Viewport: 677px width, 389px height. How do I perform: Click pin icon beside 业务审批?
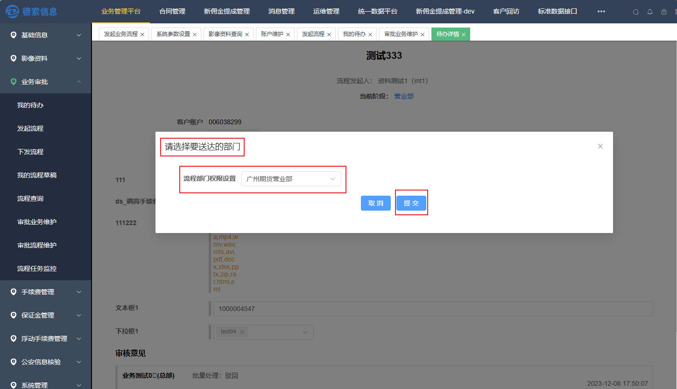(x=14, y=81)
